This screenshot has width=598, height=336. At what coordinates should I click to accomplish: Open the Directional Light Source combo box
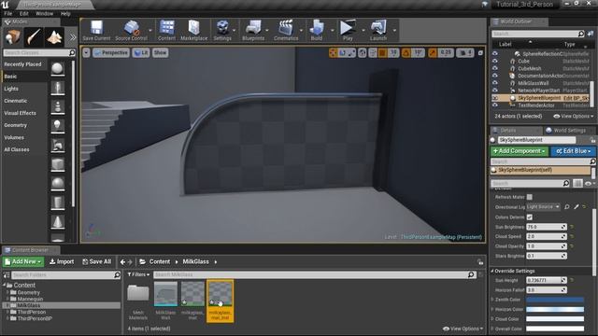click(x=543, y=207)
